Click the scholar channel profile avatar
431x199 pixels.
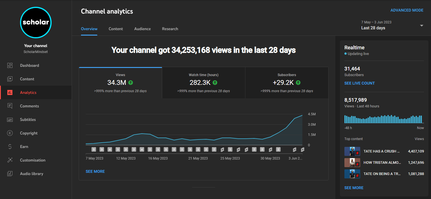(x=36, y=22)
